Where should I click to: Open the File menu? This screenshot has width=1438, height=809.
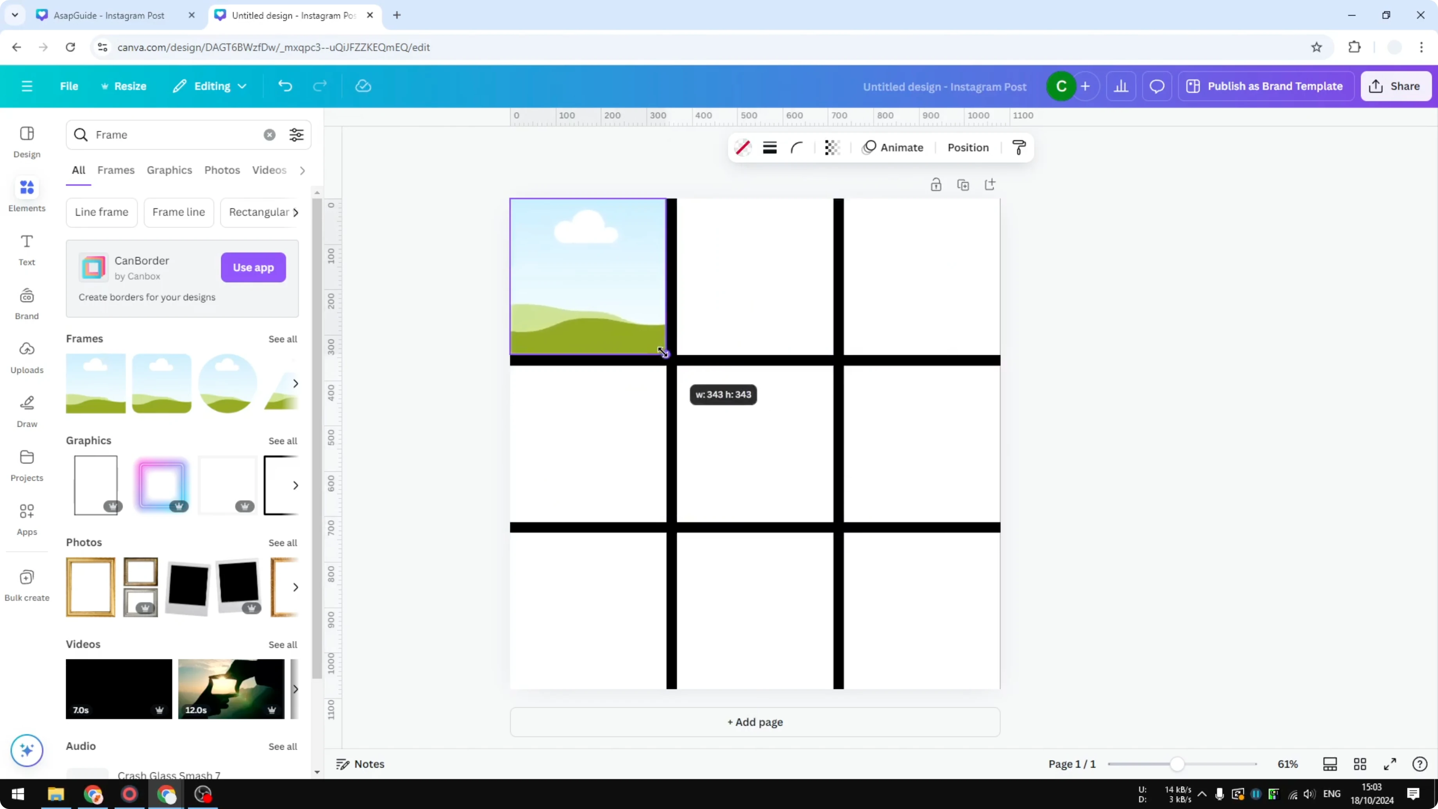tap(69, 86)
